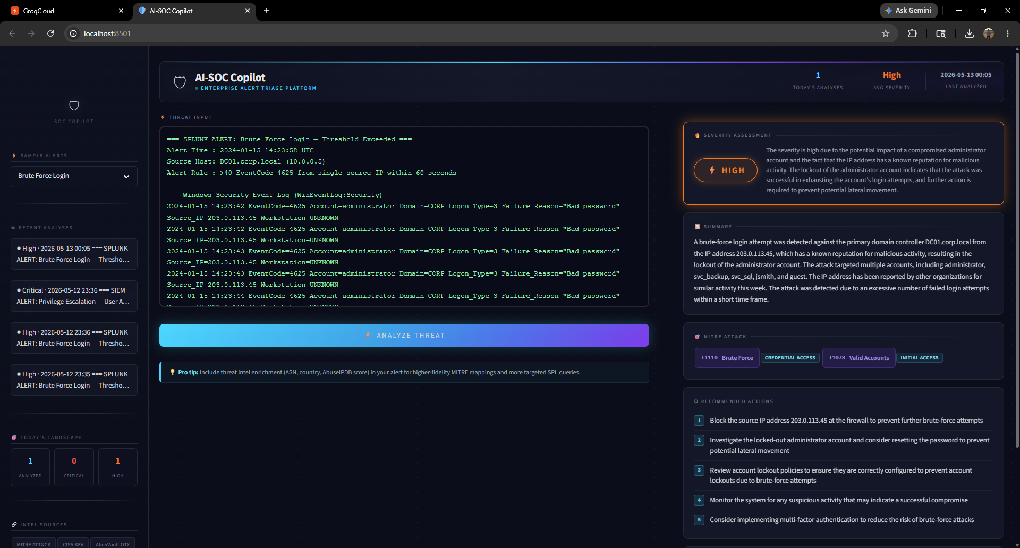1020x548 pixels.
Task: Open the High 2026-05-12 23:35 Splunk analysis
Action: 74,380
